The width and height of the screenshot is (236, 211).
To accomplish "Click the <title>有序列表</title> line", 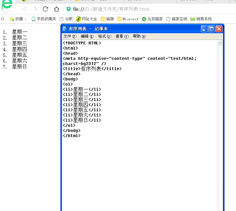I will click(x=92, y=69).
